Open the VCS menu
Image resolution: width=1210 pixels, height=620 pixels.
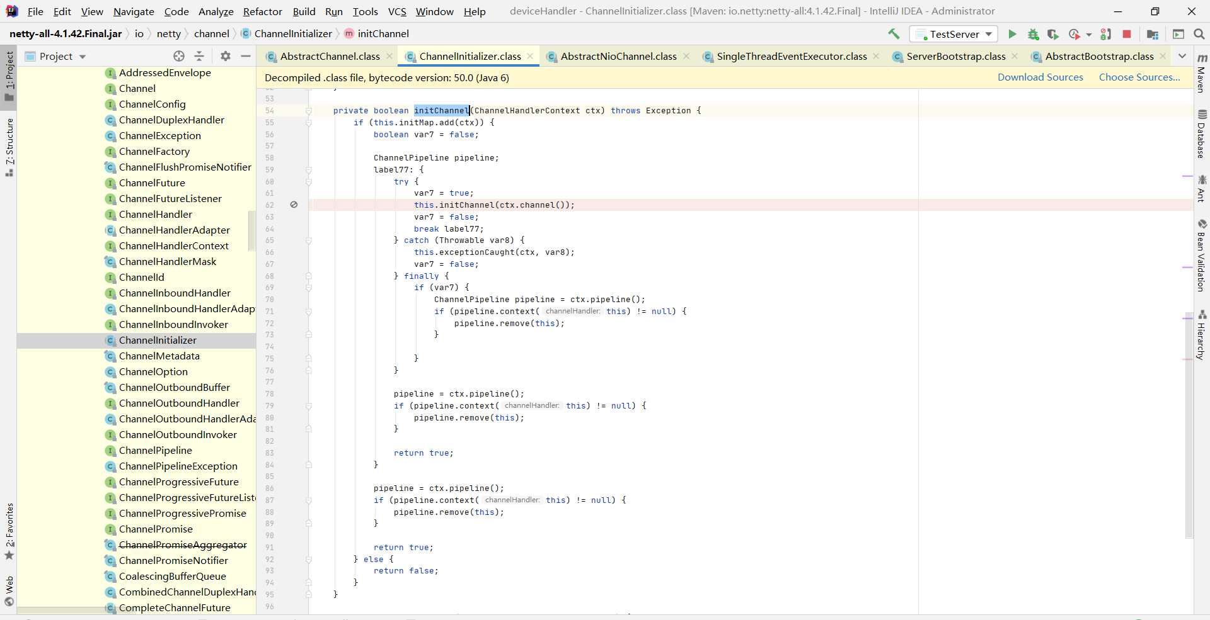click(x=397, y=11)
